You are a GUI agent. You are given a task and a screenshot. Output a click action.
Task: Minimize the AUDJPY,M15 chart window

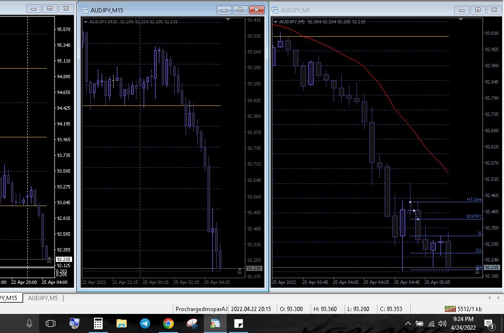pos(224,10)
